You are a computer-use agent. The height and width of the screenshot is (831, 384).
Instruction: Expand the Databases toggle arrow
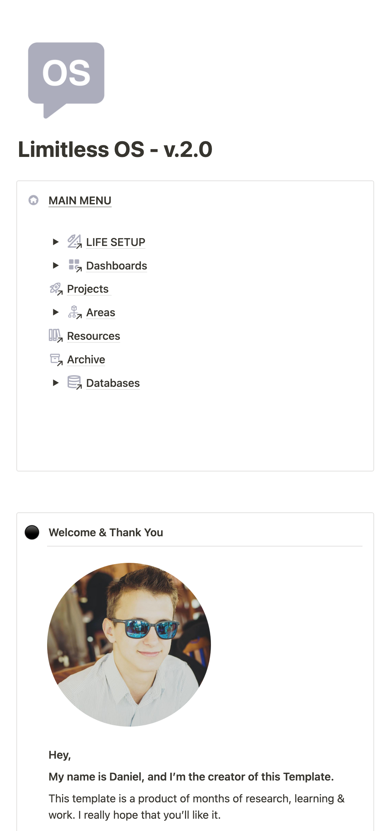56,383
